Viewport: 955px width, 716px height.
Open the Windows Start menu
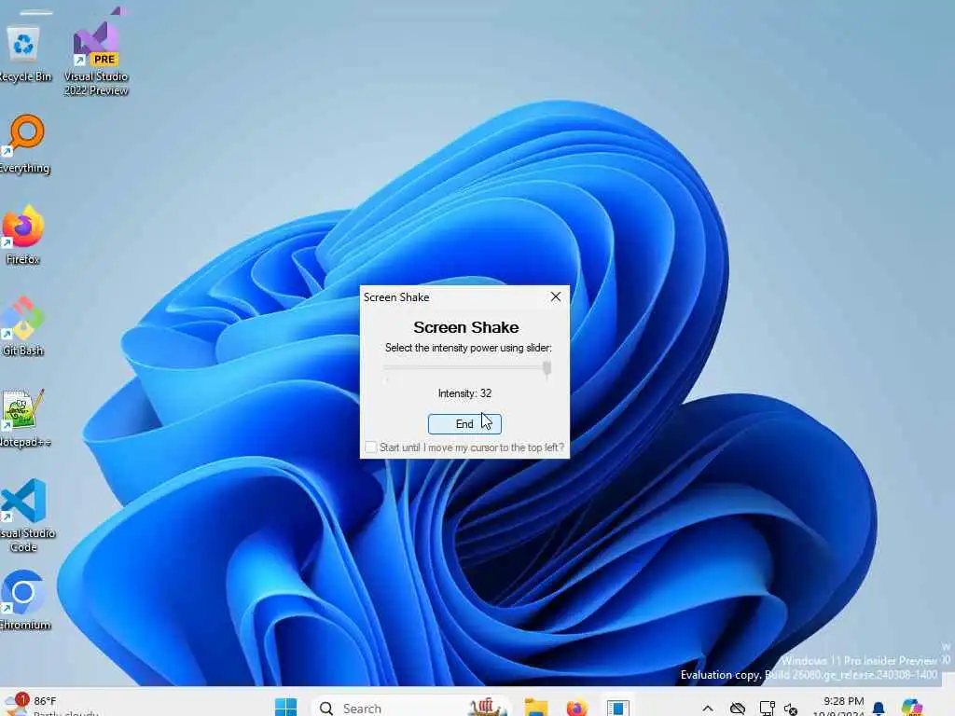pos(285,708)
